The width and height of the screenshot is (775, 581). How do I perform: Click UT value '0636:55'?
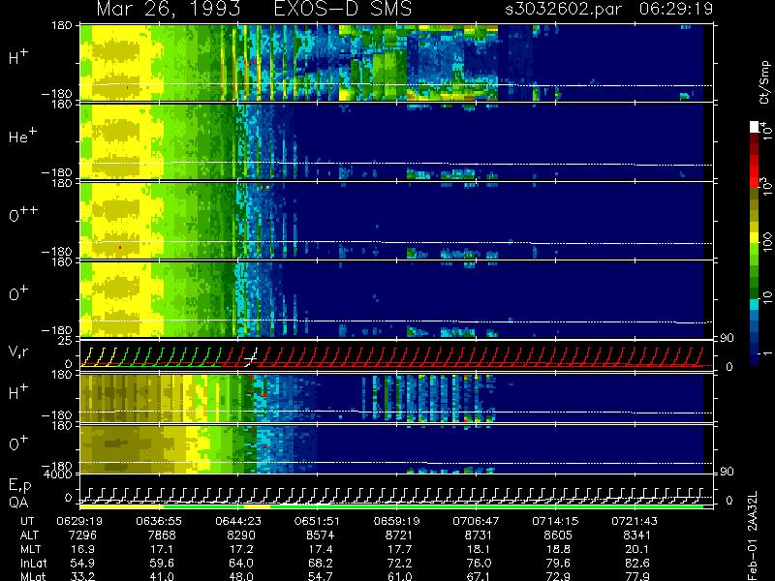(x=159, y=521)
